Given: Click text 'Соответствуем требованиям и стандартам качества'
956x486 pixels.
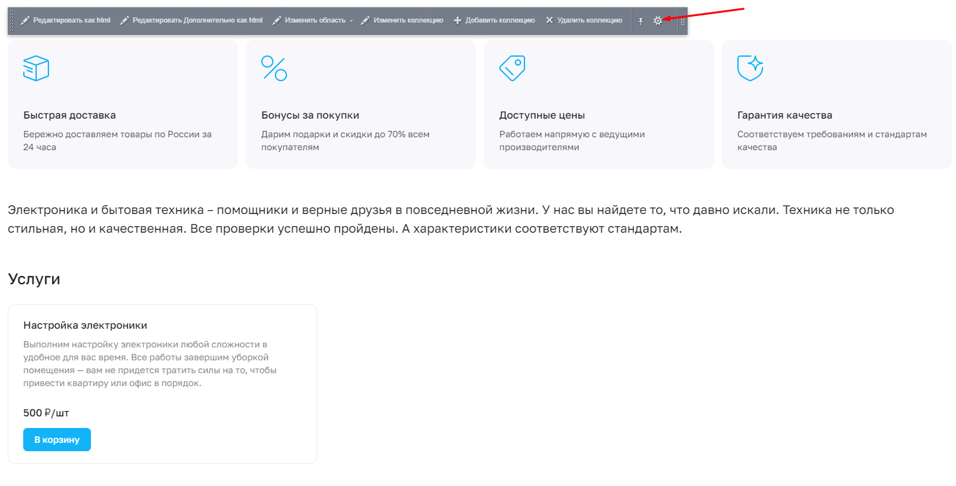Looking at the screenshot, I should click(832, 141).
